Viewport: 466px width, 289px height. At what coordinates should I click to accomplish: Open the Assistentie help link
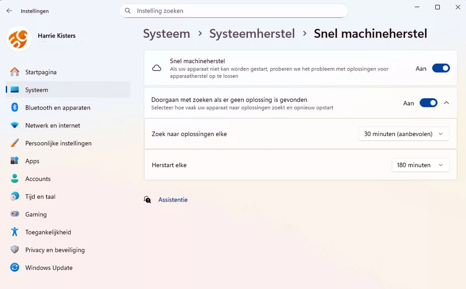[x=173, y=200]
